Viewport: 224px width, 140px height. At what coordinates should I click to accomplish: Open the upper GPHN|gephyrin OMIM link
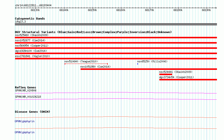pyautogui.click(x=25, y=121)
